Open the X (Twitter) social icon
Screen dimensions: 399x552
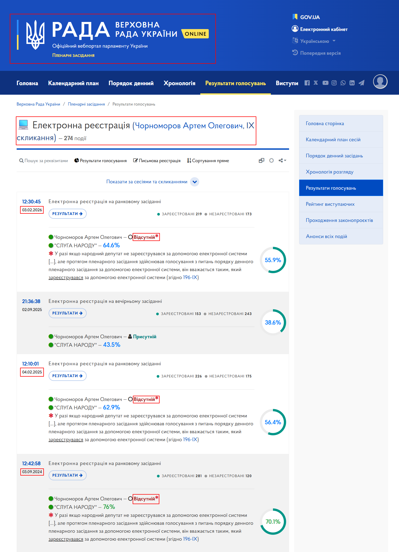pos(316,83)
